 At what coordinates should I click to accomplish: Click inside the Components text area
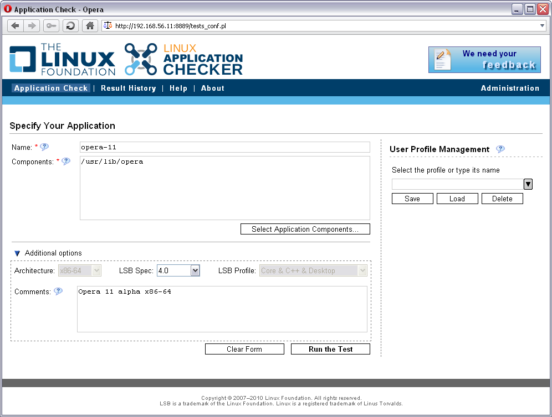pos(225,188)
